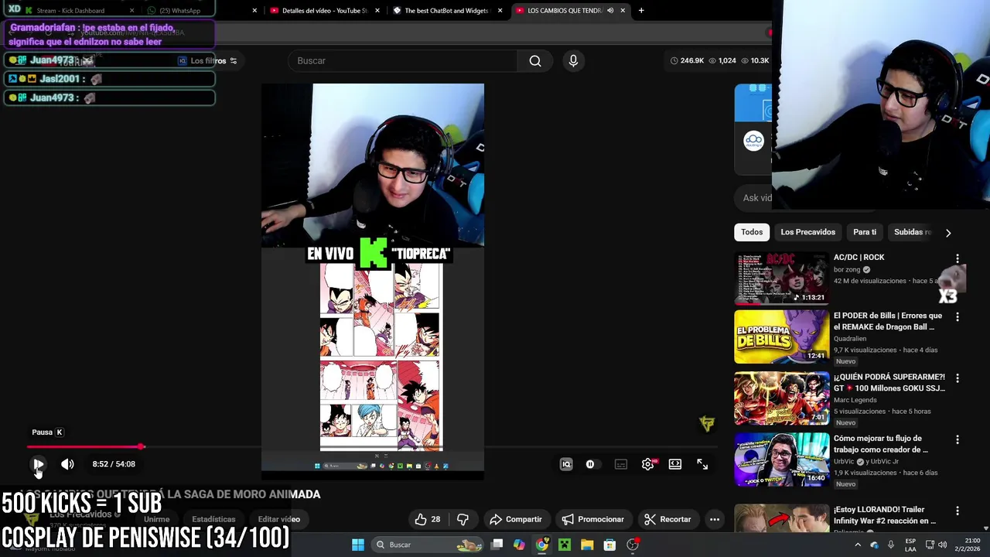The height and width of the screenshot is (557, 990).
Task: Like the video with 28 likes
Action: point(428,519)
